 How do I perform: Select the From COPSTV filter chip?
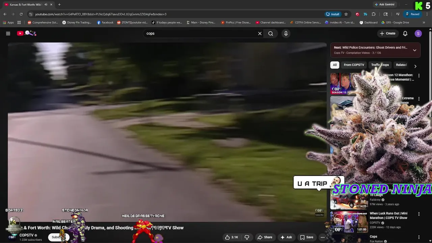pyautogui.click(x=354, y=65)
